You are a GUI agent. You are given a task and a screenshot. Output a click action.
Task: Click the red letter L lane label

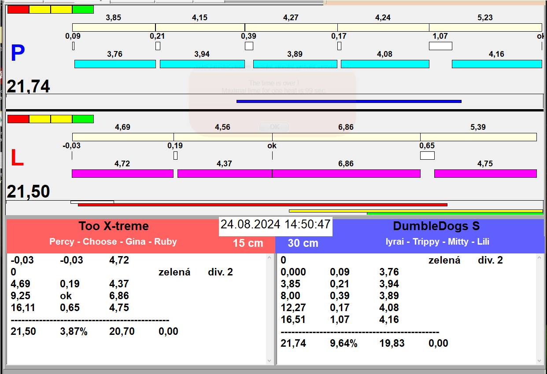[x=17, y=158]
